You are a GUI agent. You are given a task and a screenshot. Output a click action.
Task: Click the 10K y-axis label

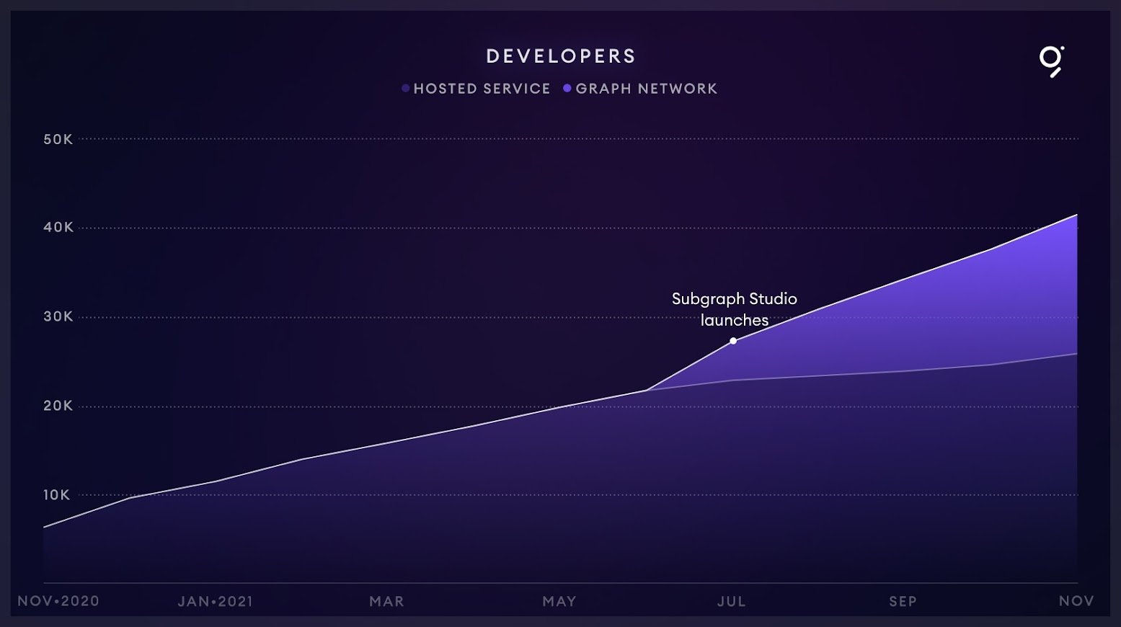[57, 495]
